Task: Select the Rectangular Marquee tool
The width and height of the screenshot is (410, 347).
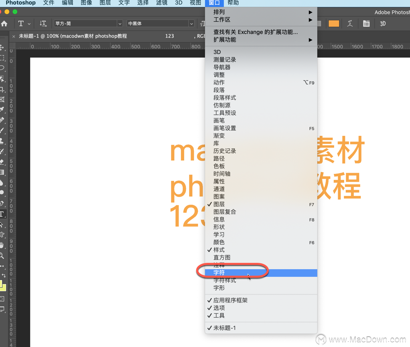Action: tap(2, 58)
